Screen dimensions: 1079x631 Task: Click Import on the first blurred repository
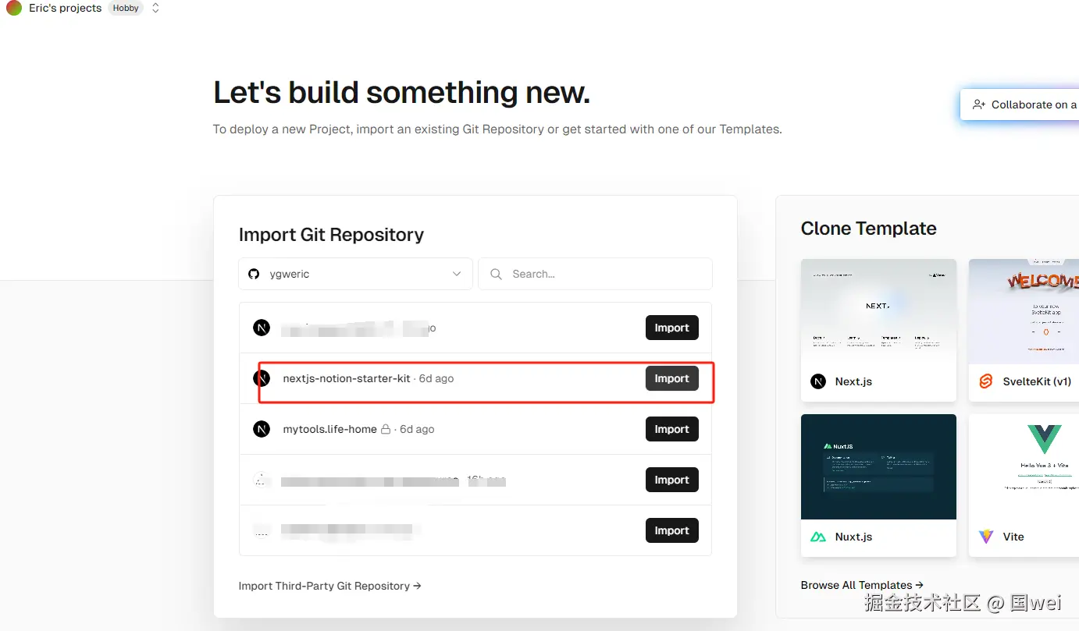671,328
